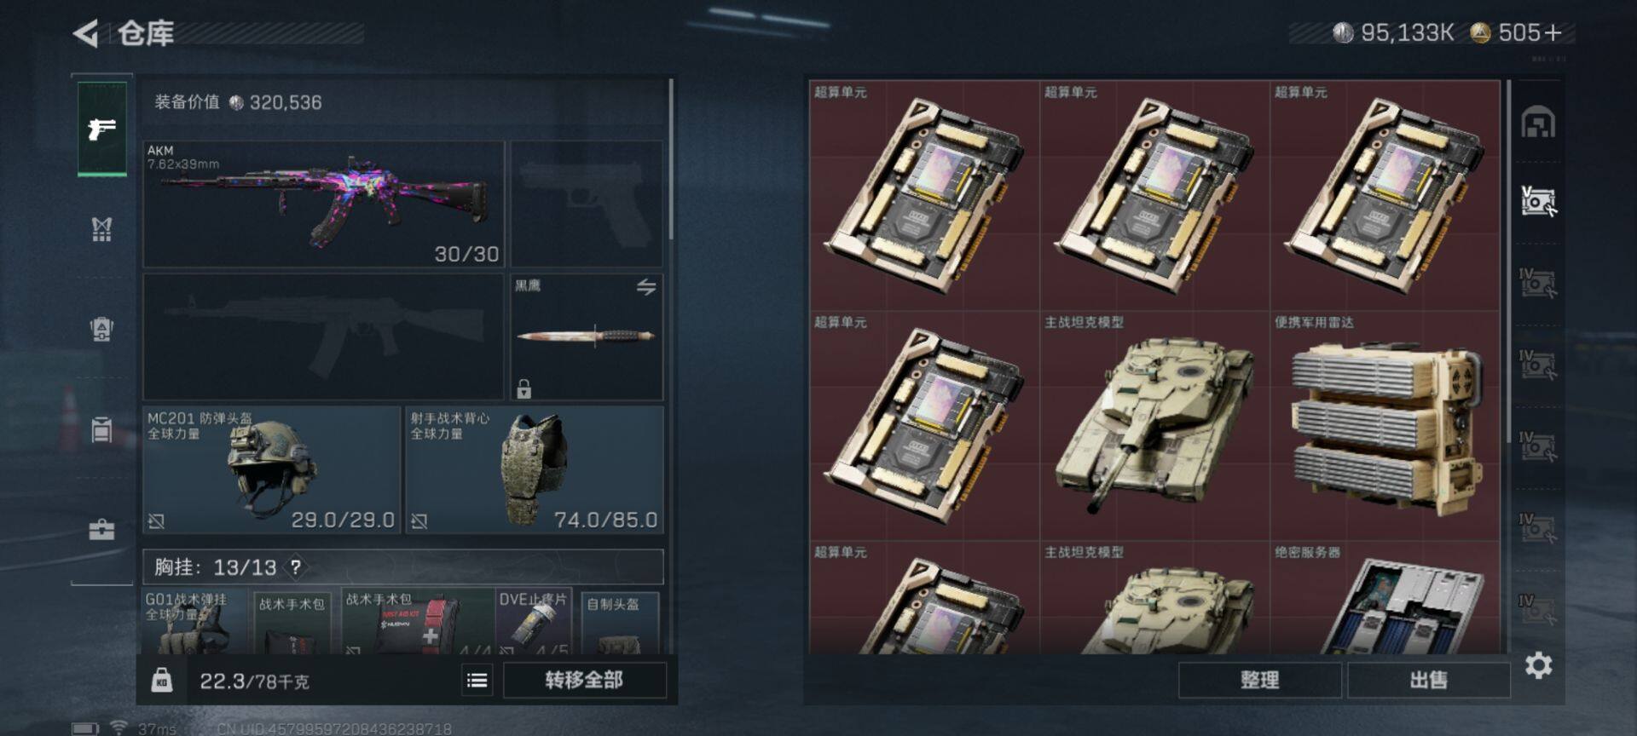Click the 整理 sort button
This screenshot has width=1637, height=736.
coord(1259,680)
